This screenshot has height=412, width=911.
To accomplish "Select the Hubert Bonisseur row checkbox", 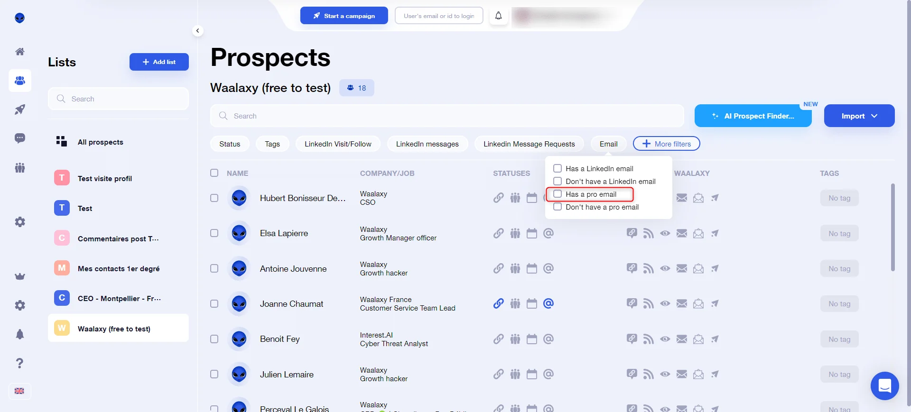I will (214, 198).
